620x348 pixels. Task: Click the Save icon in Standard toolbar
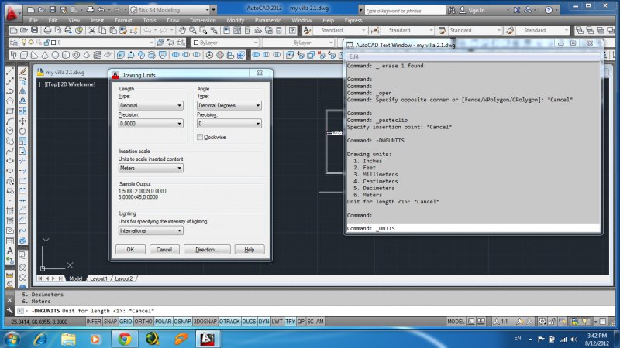pos(35,30)
